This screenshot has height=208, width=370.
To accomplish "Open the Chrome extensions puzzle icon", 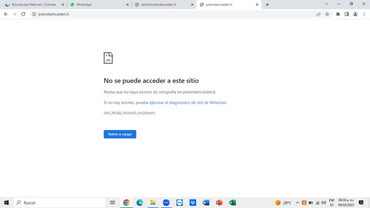I will coord(338,14).
